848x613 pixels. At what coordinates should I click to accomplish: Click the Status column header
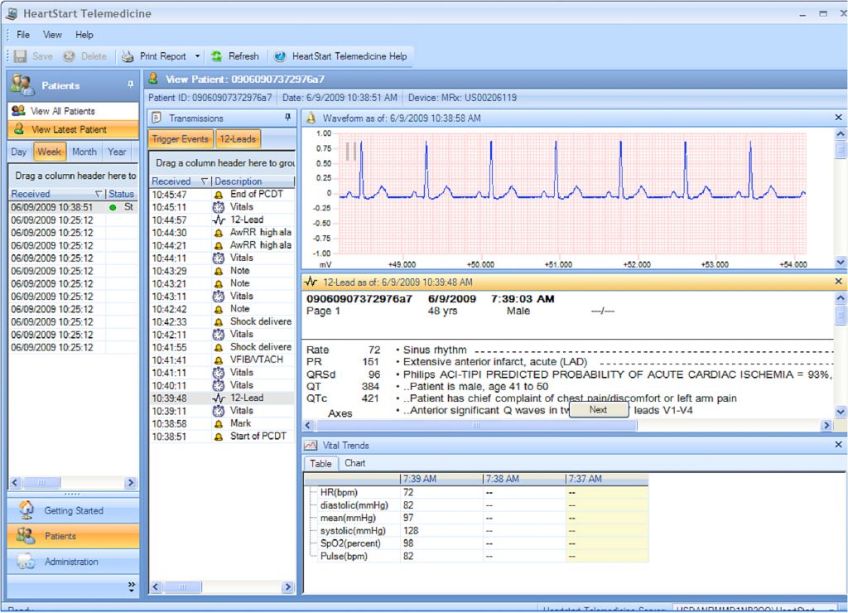coord(121,194)
